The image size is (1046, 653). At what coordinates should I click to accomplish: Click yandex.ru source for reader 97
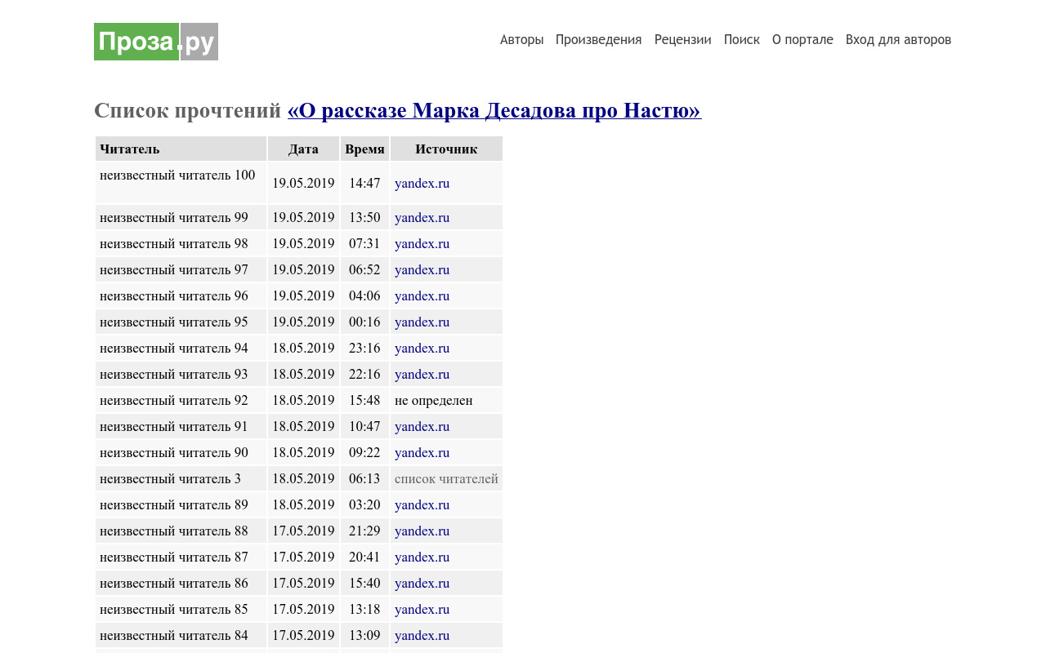click(422, 269)
